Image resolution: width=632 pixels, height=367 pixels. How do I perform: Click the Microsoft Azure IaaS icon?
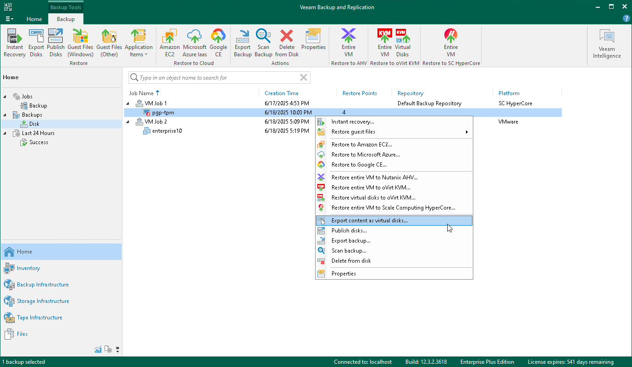[x=194, y=41]
